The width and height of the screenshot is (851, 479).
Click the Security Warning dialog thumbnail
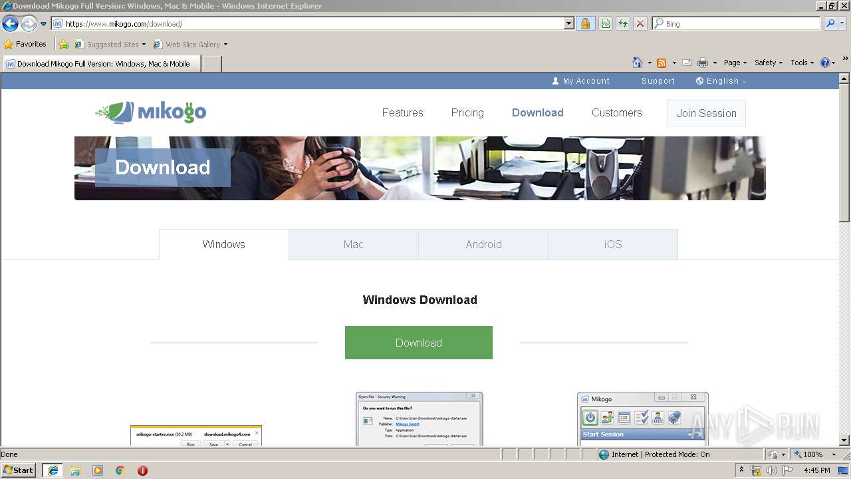(x=419, y=419)
